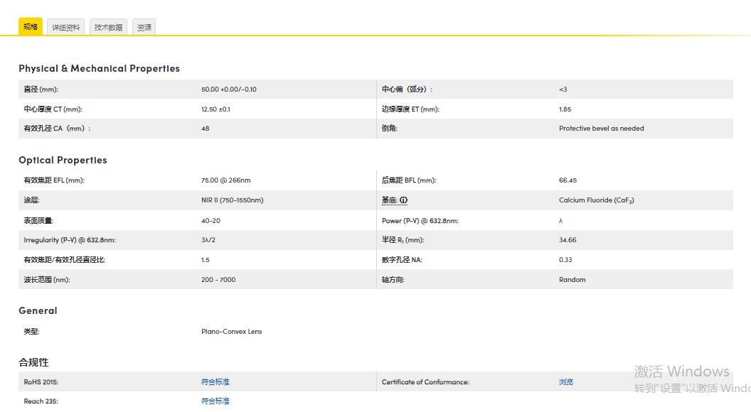Select the 波长范围 value 200 - 7000
The height and width of the screenshot is (412, 751).
point(216,279)
